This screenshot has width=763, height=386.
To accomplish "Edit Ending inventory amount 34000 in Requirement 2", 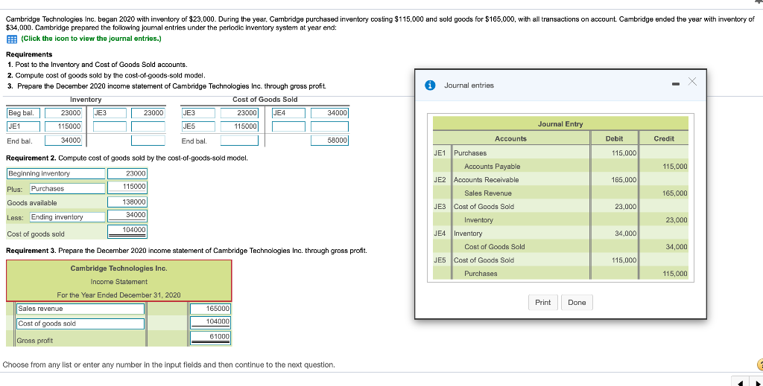I will coord(127,215).
